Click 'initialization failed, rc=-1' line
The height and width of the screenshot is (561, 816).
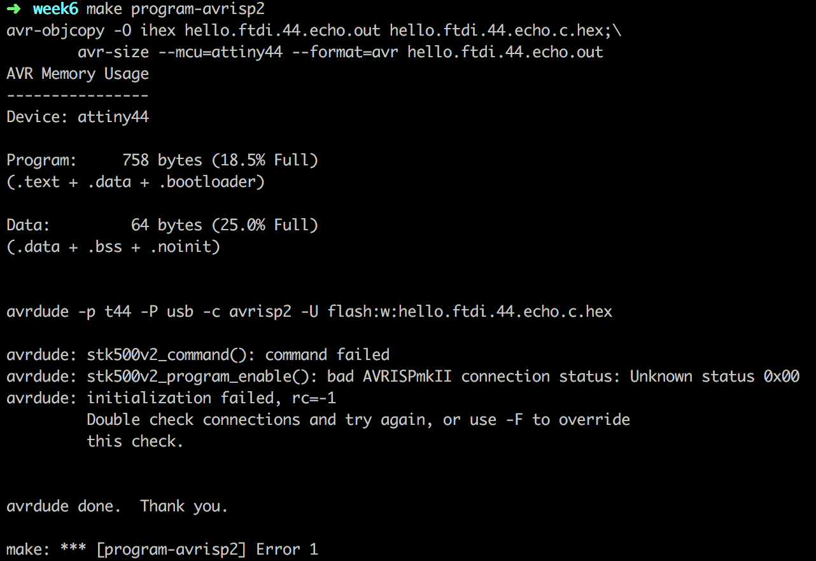point(171,398)
